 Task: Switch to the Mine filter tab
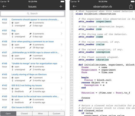coord(40,114)
